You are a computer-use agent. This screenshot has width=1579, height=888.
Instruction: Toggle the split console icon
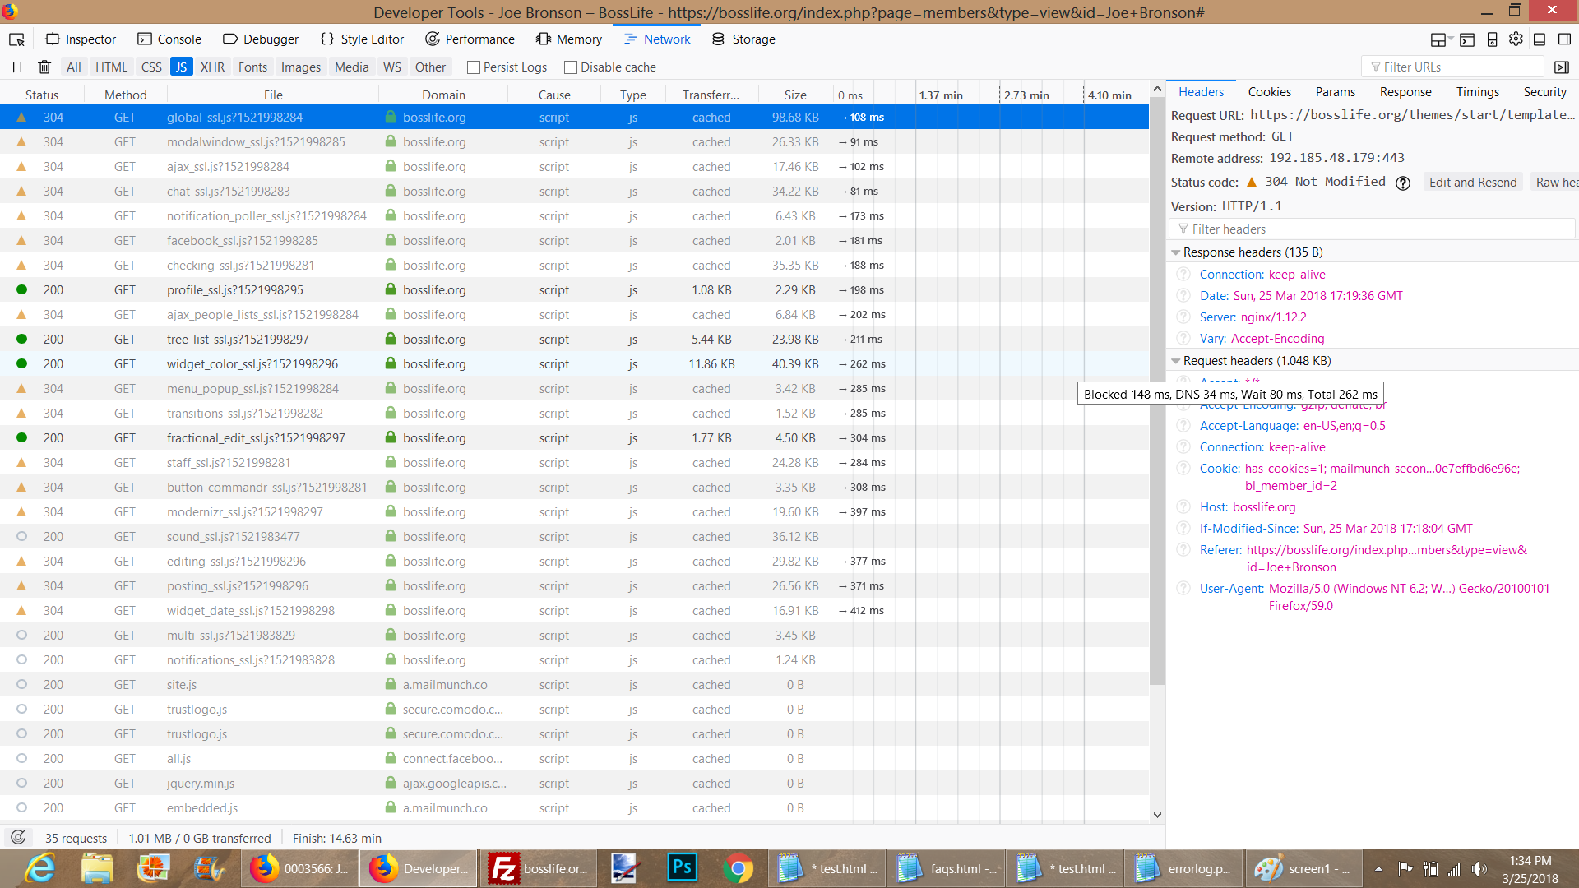(x=1467, y=39)
